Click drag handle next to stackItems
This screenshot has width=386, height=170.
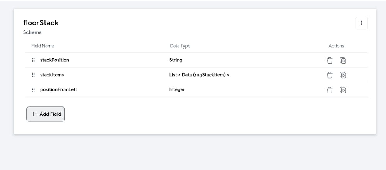pos(33,75)
